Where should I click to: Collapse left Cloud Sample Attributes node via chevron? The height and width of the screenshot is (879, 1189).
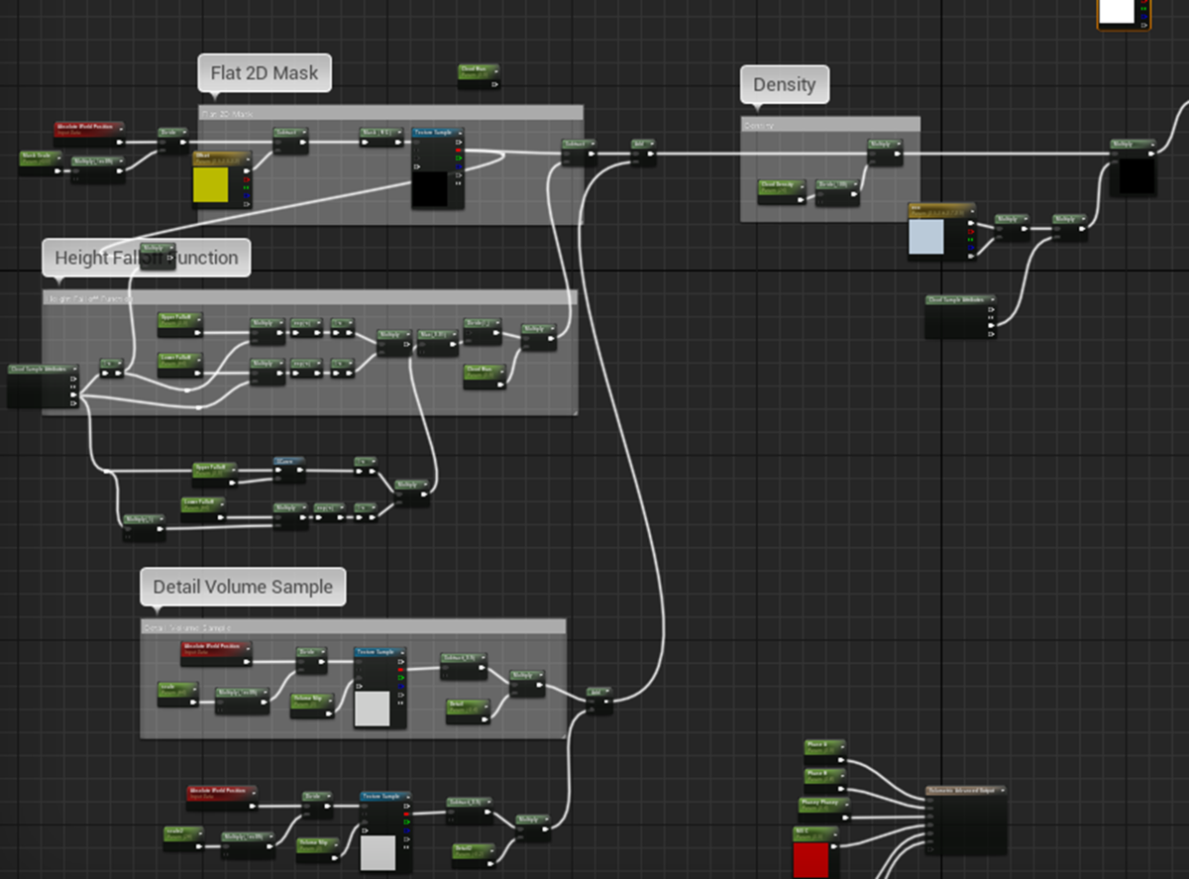74,369
